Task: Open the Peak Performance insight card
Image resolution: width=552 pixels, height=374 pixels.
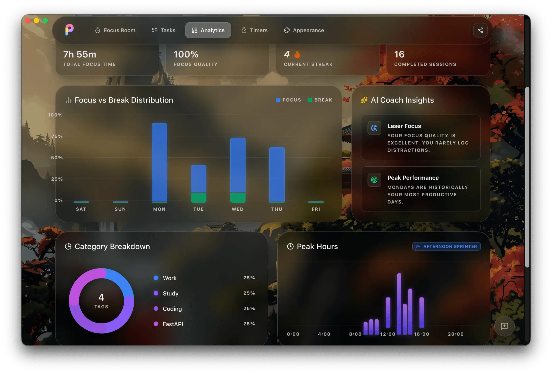Action: point(421,189)
